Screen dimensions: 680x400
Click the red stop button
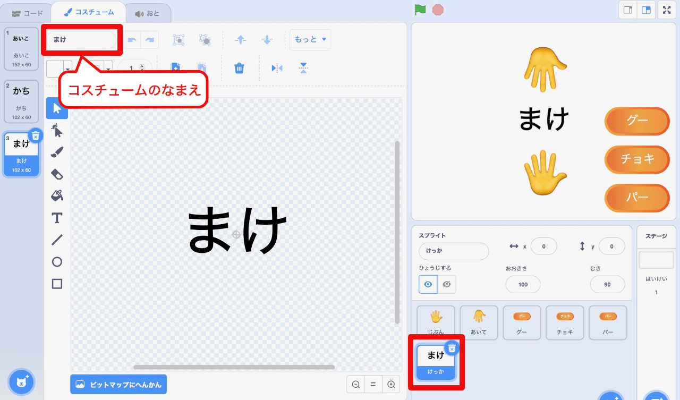click(438, 10)
